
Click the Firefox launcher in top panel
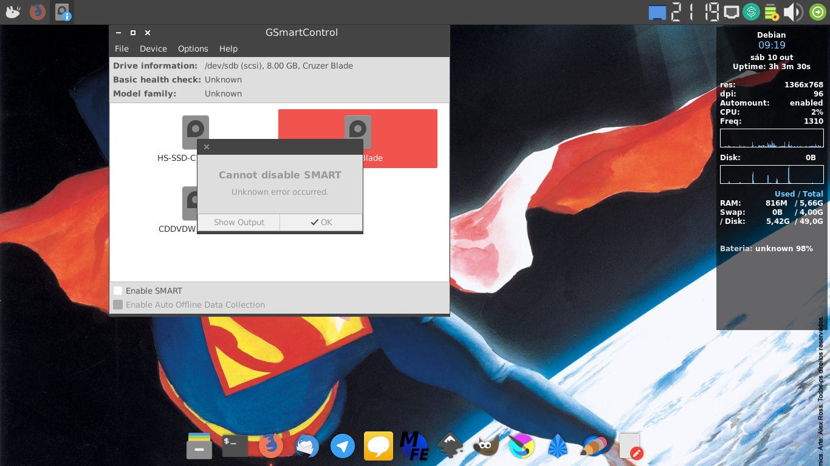[38, 12]
